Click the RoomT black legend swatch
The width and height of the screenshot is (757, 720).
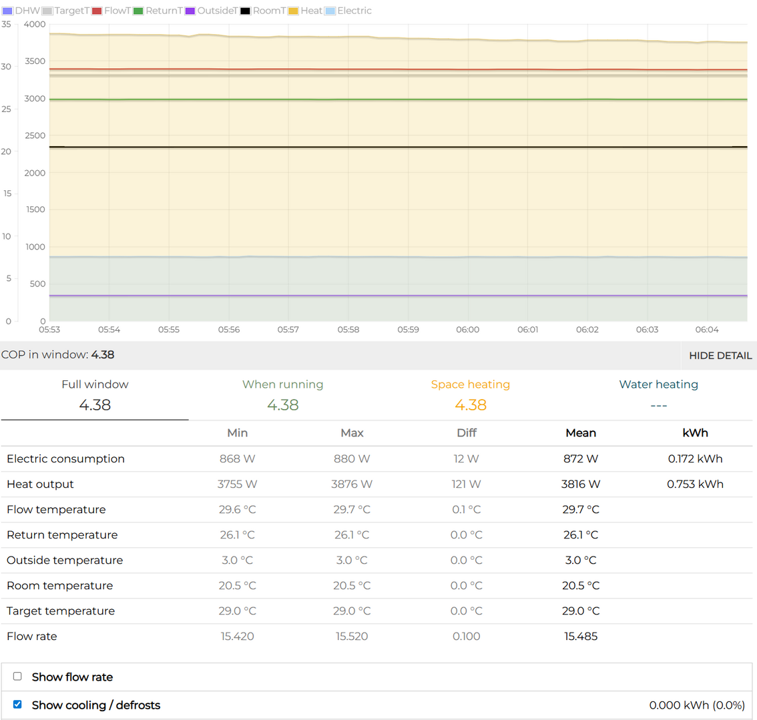246,11
